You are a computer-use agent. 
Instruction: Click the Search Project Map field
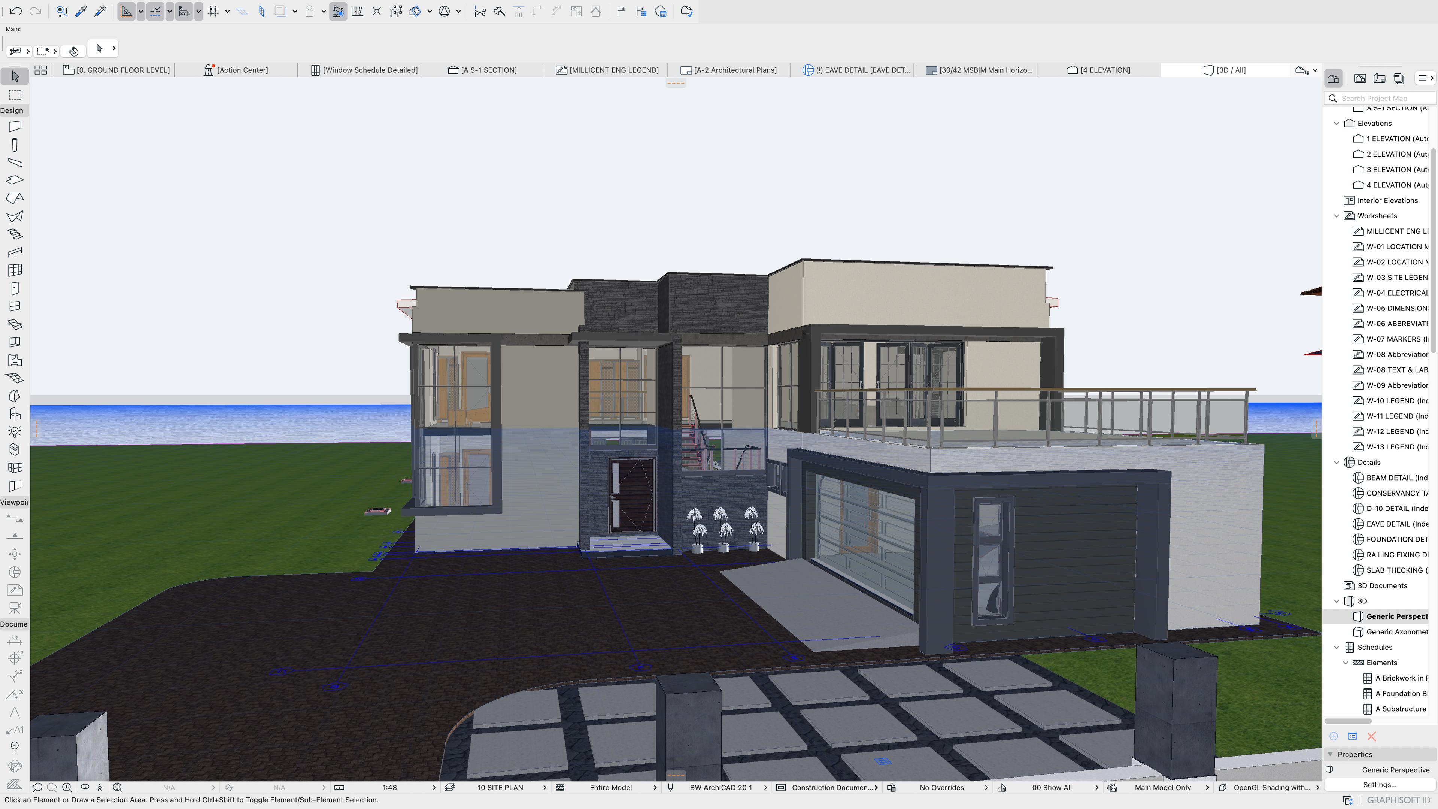pos(1379,98)
